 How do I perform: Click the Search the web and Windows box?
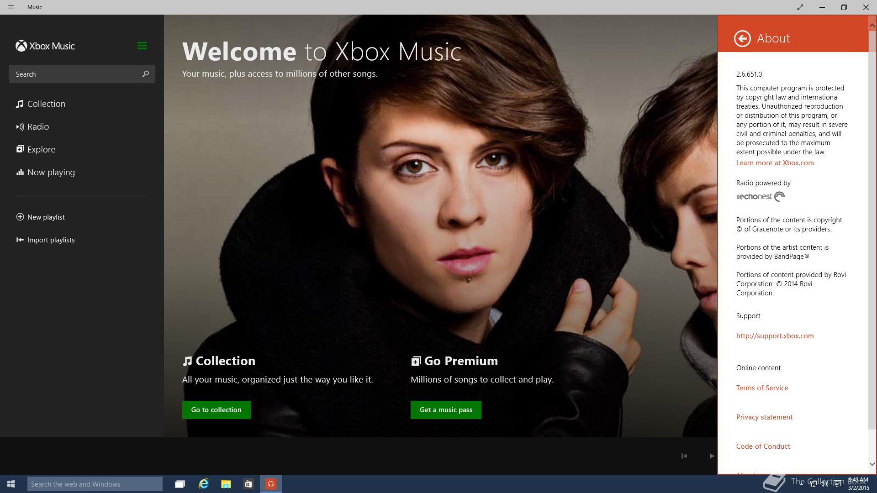pos(95,484)
